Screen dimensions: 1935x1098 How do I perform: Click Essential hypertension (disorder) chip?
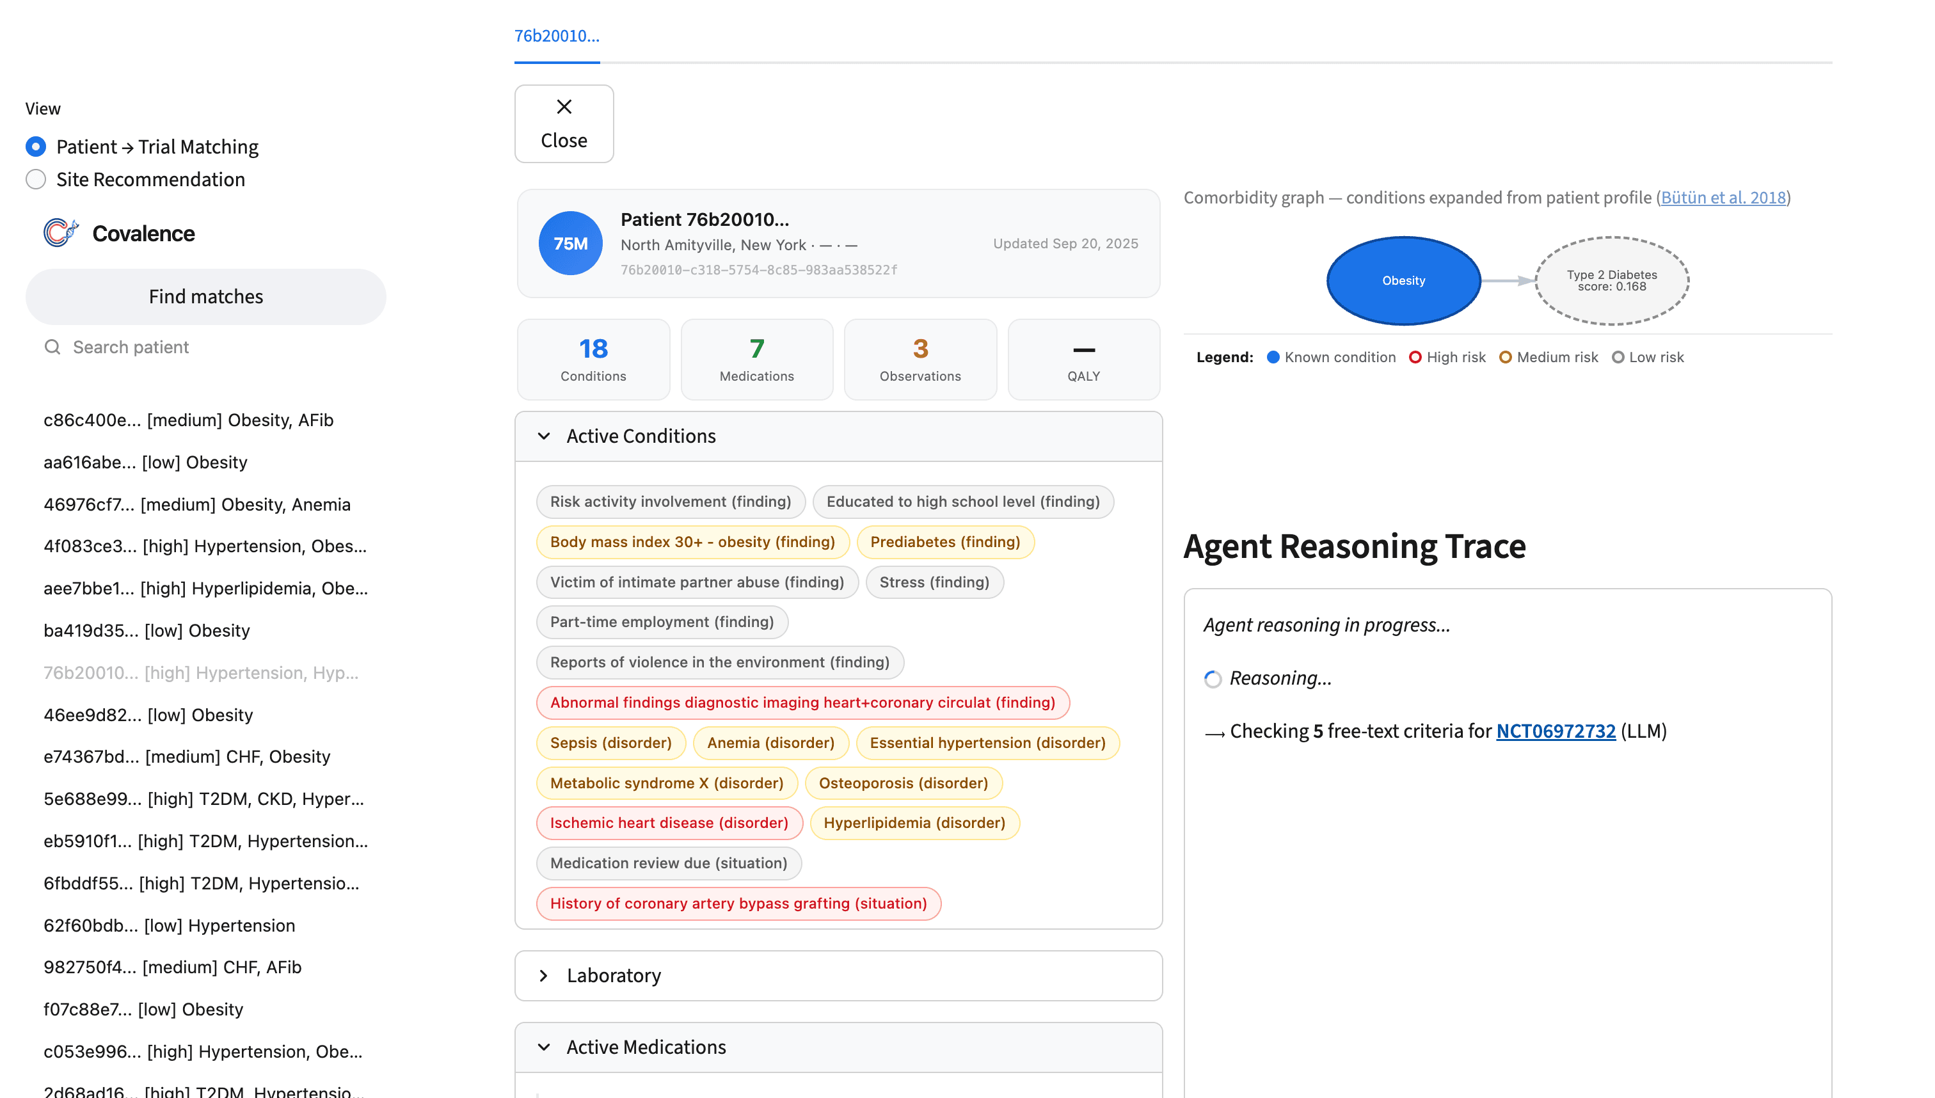987,743
